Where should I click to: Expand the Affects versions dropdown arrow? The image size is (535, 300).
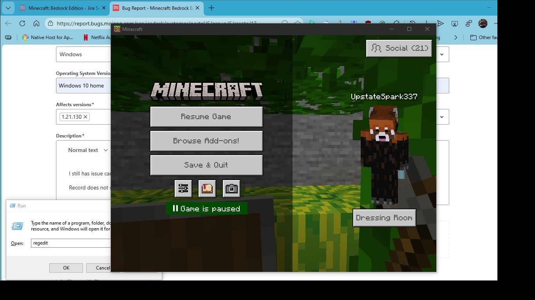pos(442,116)
